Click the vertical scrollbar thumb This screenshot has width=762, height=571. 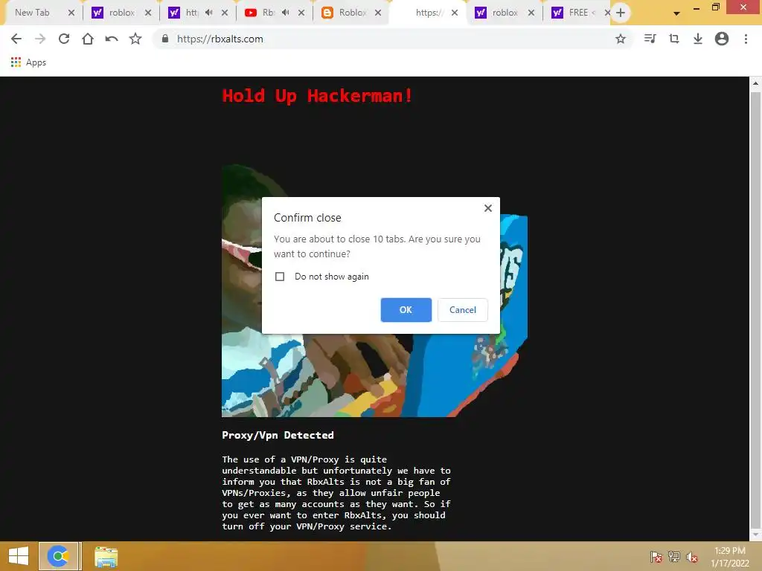755,309
